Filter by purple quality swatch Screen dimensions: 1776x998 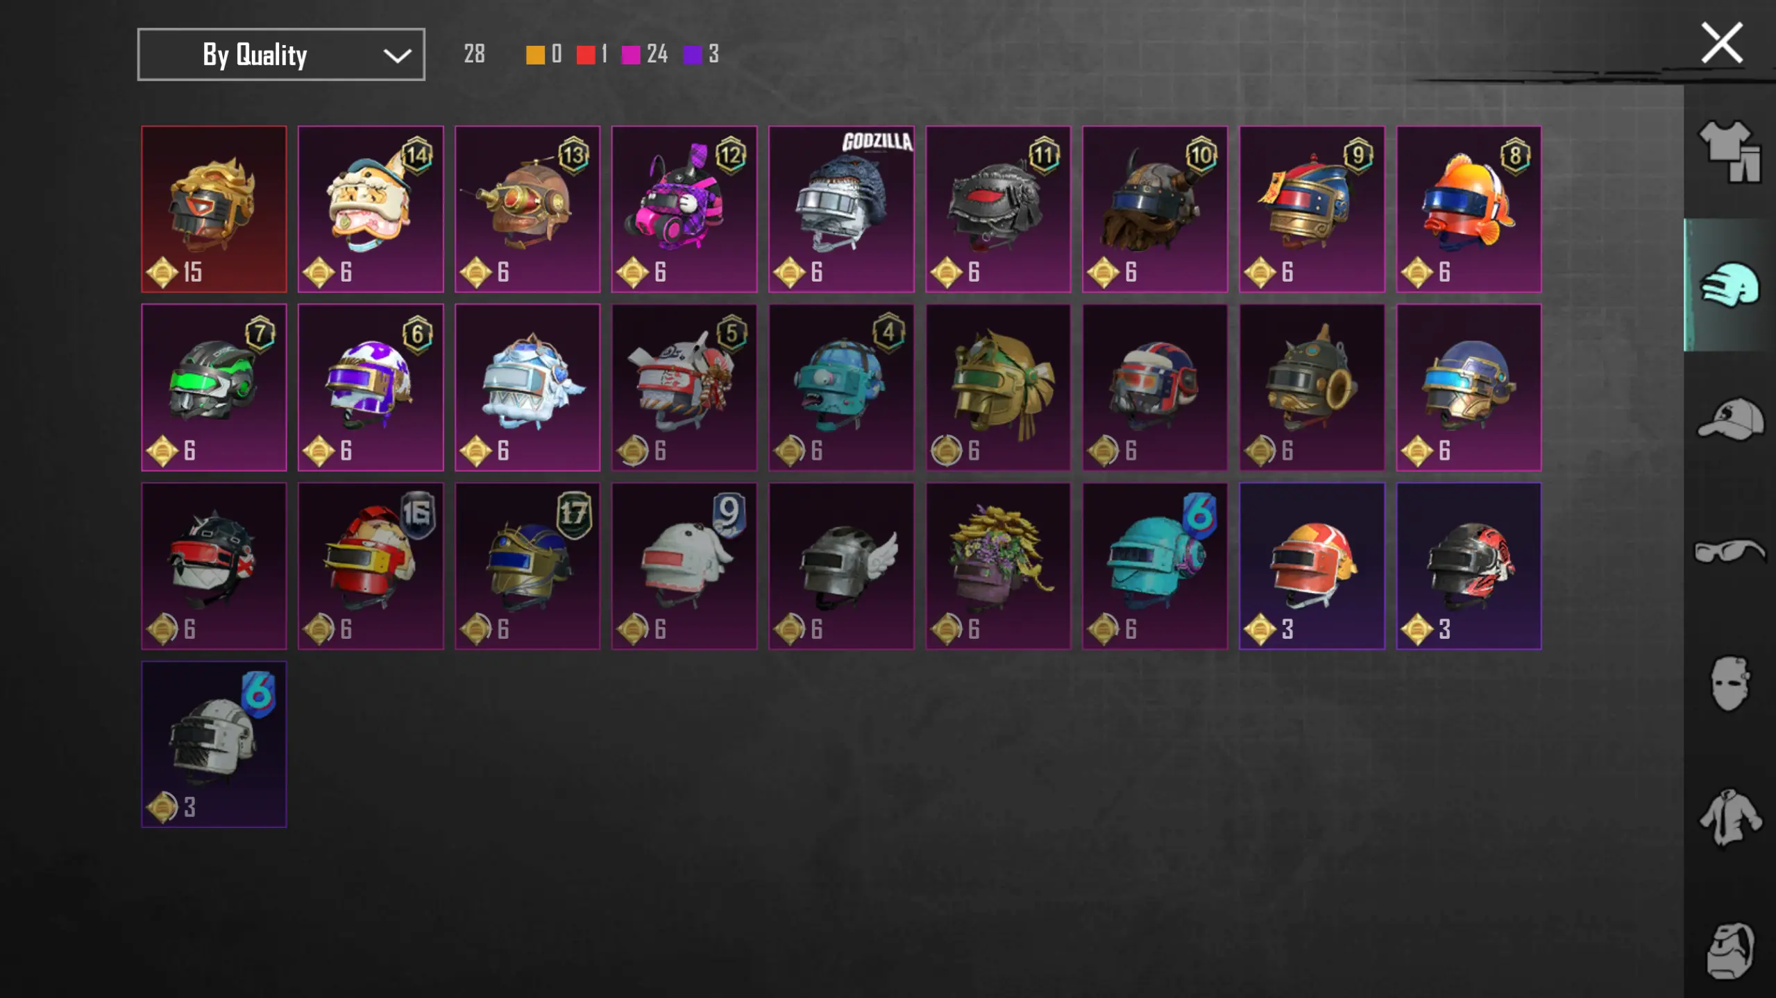coord(693,55)
